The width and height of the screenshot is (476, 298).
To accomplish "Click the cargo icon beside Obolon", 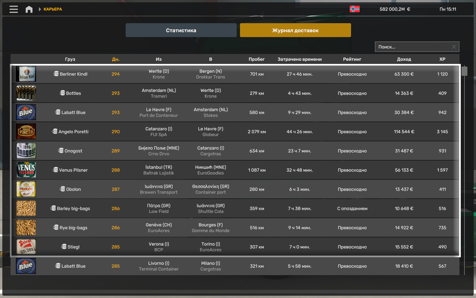I will (x=62, y=189).
